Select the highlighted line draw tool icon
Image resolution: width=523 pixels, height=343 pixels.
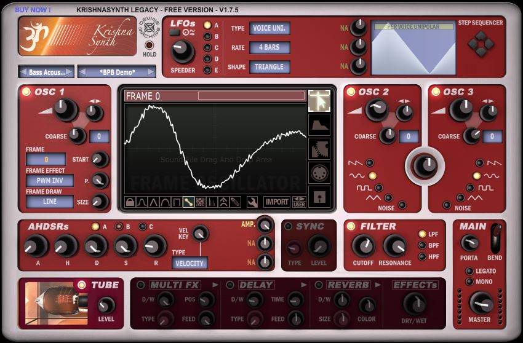188,202
